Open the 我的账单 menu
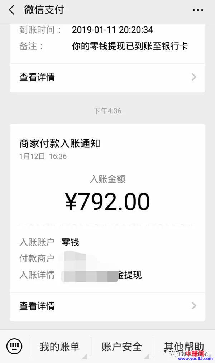Image resolution: width=215 pixels, height=363 pixels. (x=59, y=347)
